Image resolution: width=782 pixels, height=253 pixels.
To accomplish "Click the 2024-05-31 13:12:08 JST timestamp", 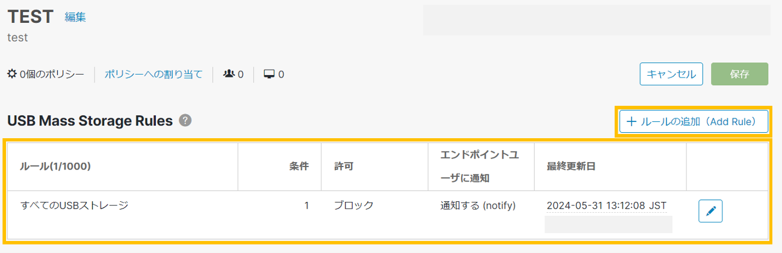I will click(606, 206).
